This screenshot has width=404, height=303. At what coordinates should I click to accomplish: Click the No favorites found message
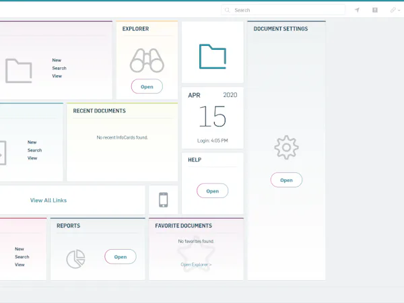(x=196, y=242)
